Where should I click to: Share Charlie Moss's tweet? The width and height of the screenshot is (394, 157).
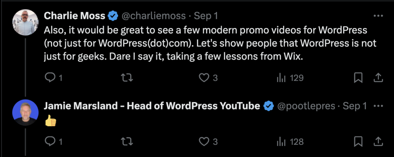378,78
